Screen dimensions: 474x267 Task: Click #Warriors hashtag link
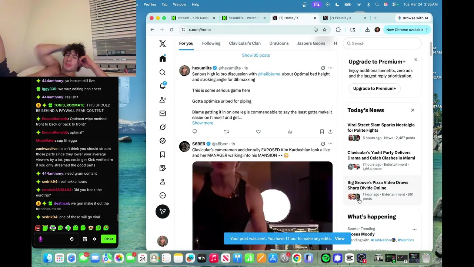click(405, 240)
